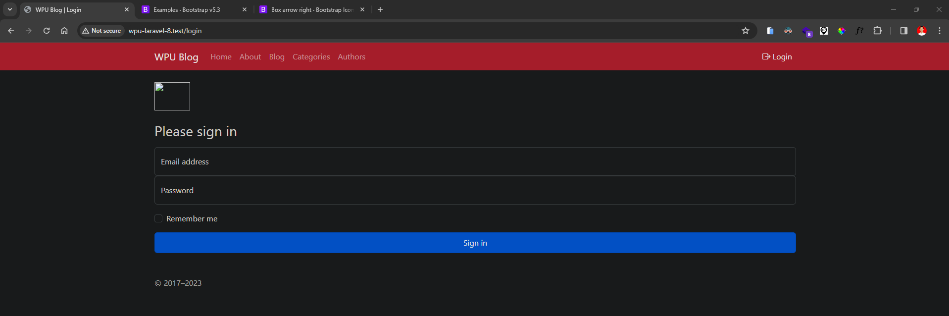Open the Categories navbar link
The width and height of the screenshot is (949, 316).
[x=311, y=57]
